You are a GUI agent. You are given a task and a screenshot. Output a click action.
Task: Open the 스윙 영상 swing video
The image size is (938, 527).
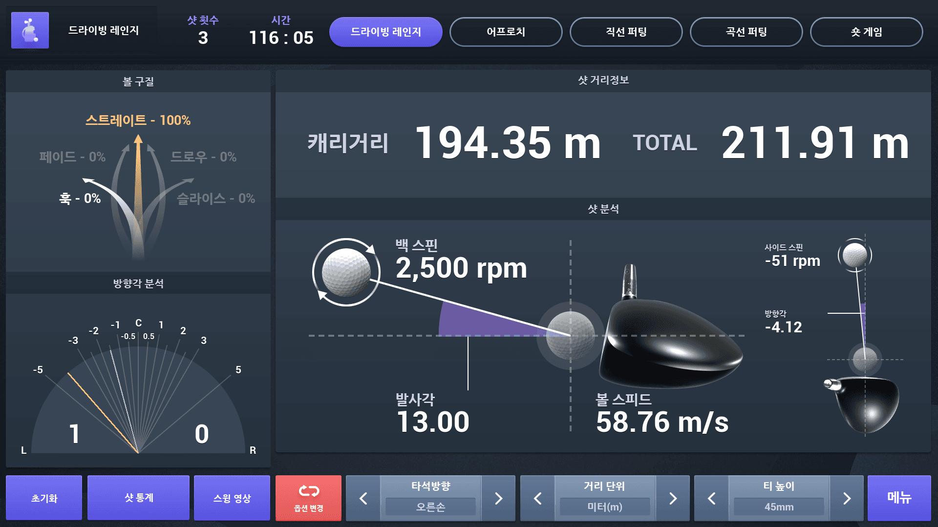point(232,497)
